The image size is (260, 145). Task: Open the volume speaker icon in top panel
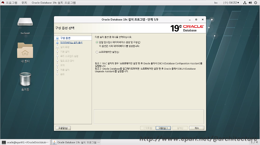[250, 3]
